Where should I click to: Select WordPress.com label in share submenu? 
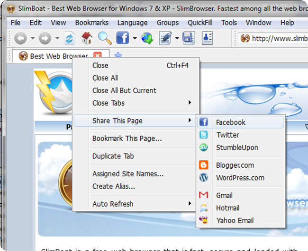point(240,178)
